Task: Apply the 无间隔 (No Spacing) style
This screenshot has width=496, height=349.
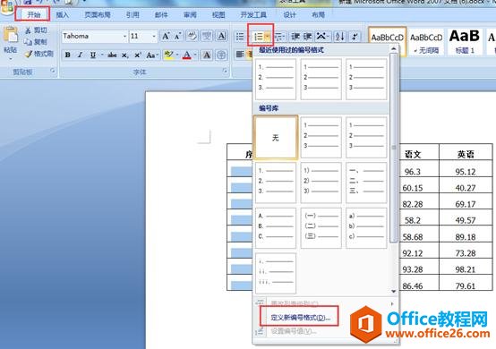Action: 426,42
